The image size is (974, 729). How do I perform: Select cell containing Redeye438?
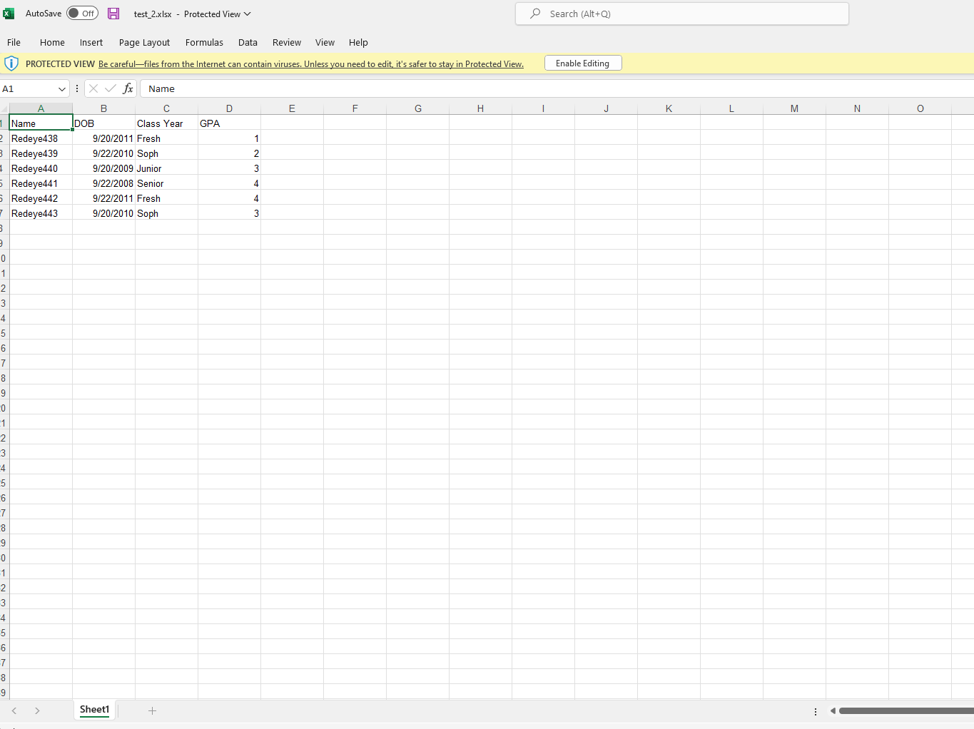click(41, 138)
